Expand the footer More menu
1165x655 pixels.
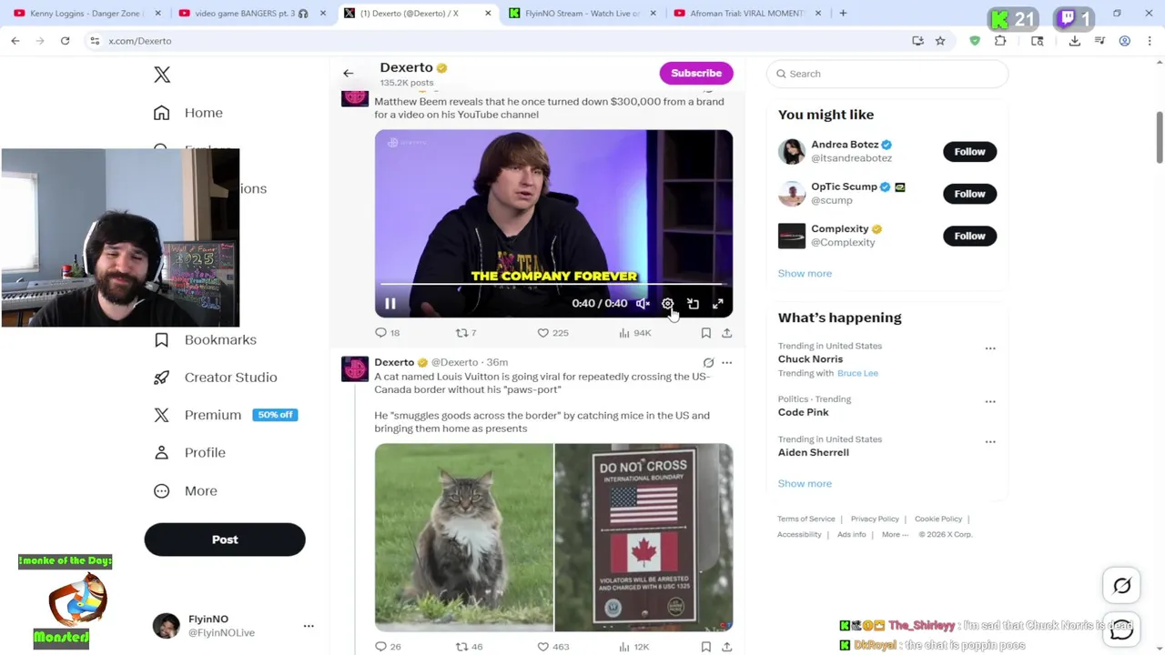click(895, 534)
